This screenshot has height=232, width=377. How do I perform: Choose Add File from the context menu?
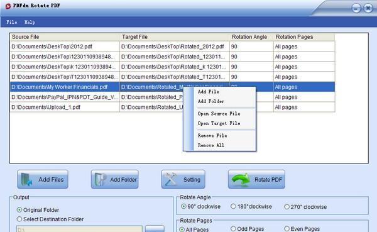[x=209, y=92]
